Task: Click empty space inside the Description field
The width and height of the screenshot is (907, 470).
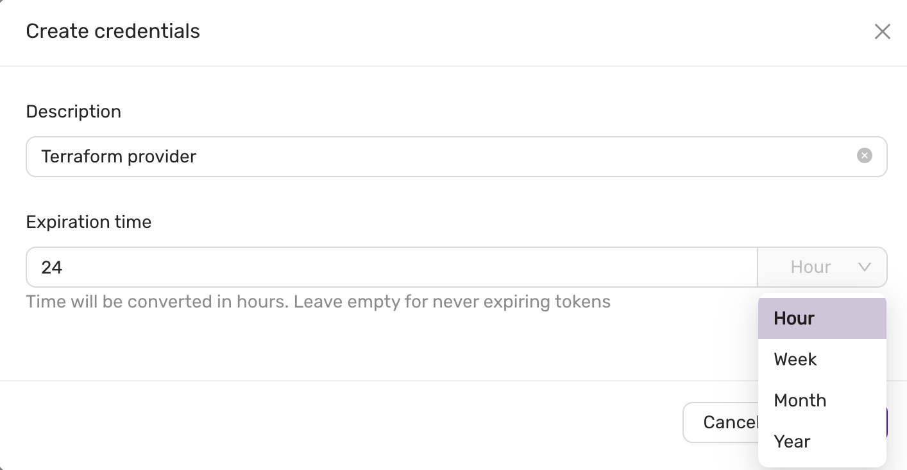Action: [x=513, y=157]
